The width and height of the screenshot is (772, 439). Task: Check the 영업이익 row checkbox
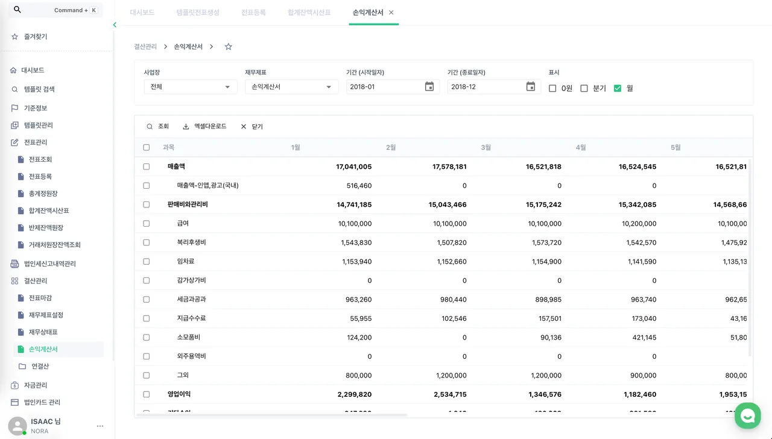pos(147,394)
